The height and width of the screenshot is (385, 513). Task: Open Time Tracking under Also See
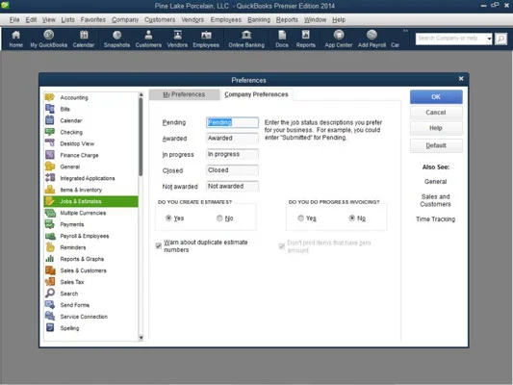(435, 219)
